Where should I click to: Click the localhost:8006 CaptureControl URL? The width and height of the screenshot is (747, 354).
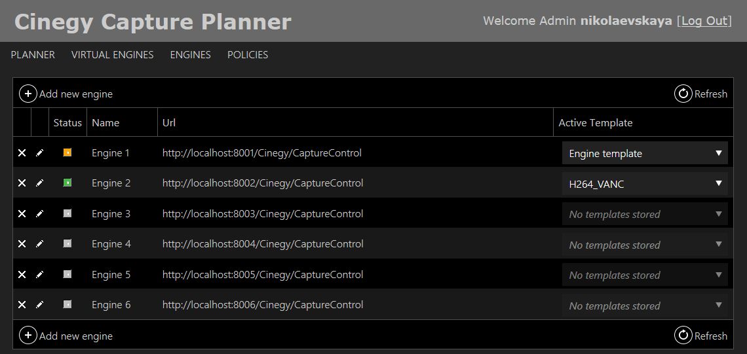click(263, 304)
